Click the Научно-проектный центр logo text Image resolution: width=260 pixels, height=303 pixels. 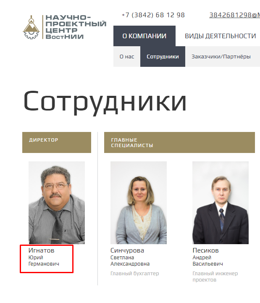pos(76,27)
